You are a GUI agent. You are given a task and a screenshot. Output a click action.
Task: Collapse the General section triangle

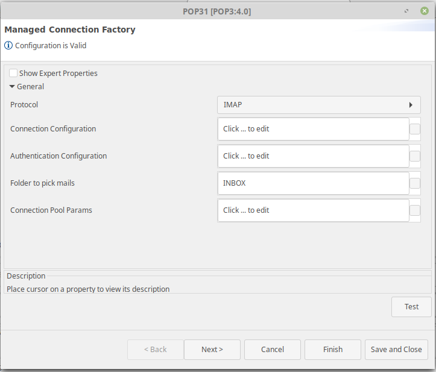click(x=12, y=86)
